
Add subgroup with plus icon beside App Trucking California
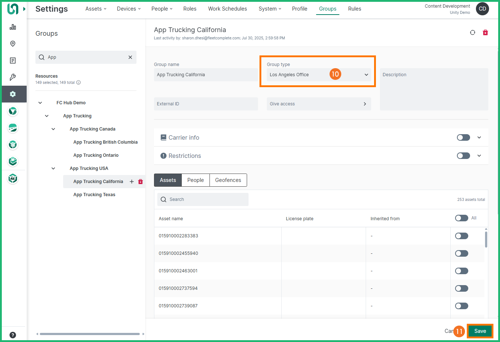(x=132, y=182)
